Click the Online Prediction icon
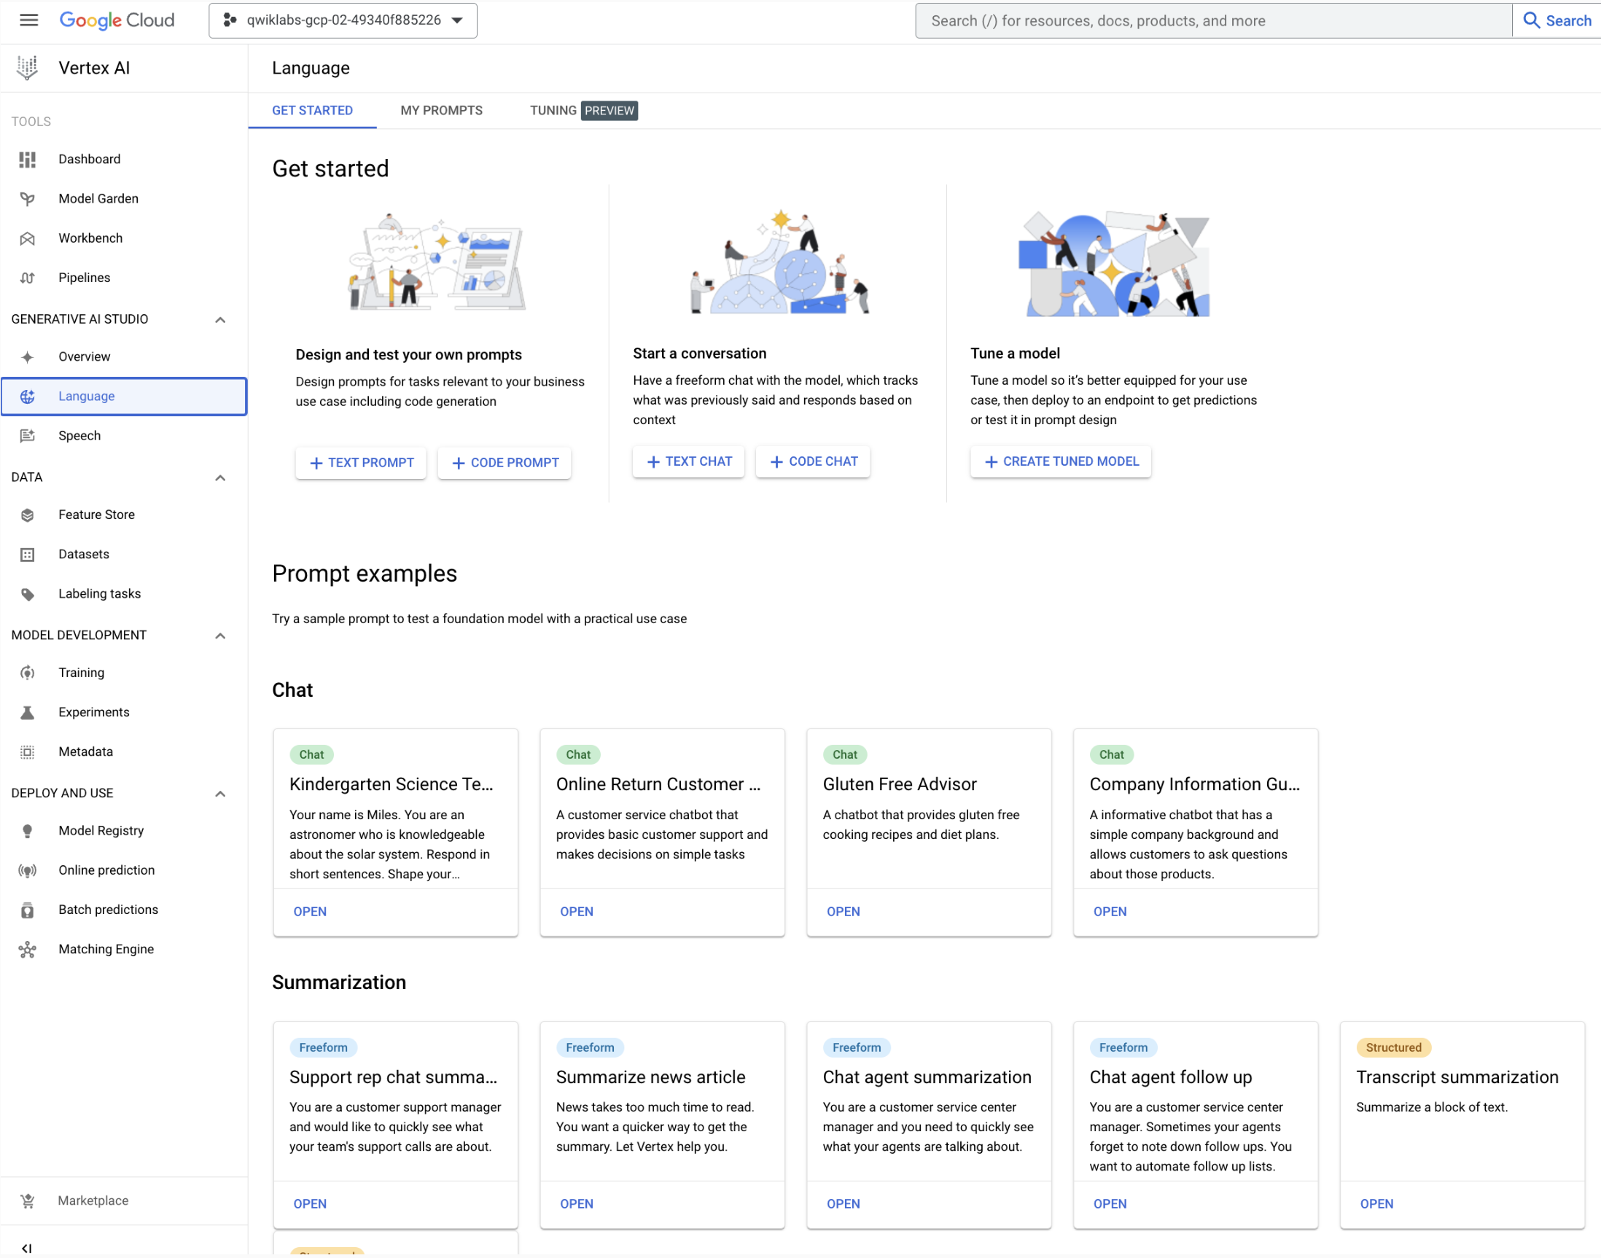 [x=27, y=868]
